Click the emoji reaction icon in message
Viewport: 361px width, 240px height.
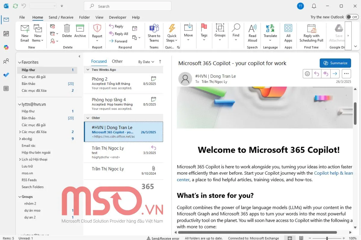click(307, 73)
